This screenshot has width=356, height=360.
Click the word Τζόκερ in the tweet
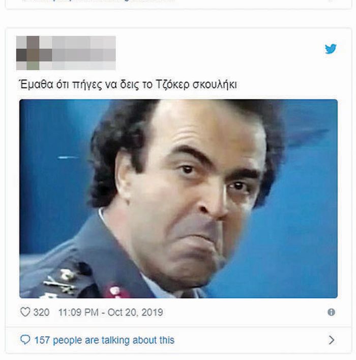(x=173, y=85)
